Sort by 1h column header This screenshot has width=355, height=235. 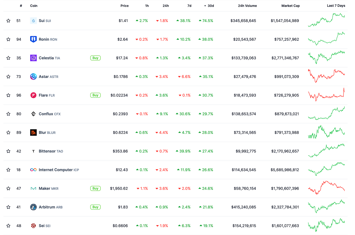147,6
